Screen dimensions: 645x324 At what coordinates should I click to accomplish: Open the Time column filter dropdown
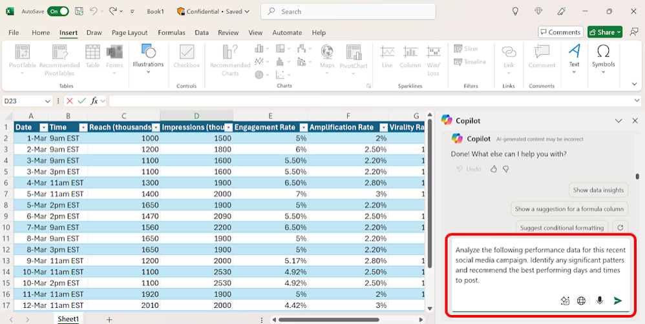point(83,127)
